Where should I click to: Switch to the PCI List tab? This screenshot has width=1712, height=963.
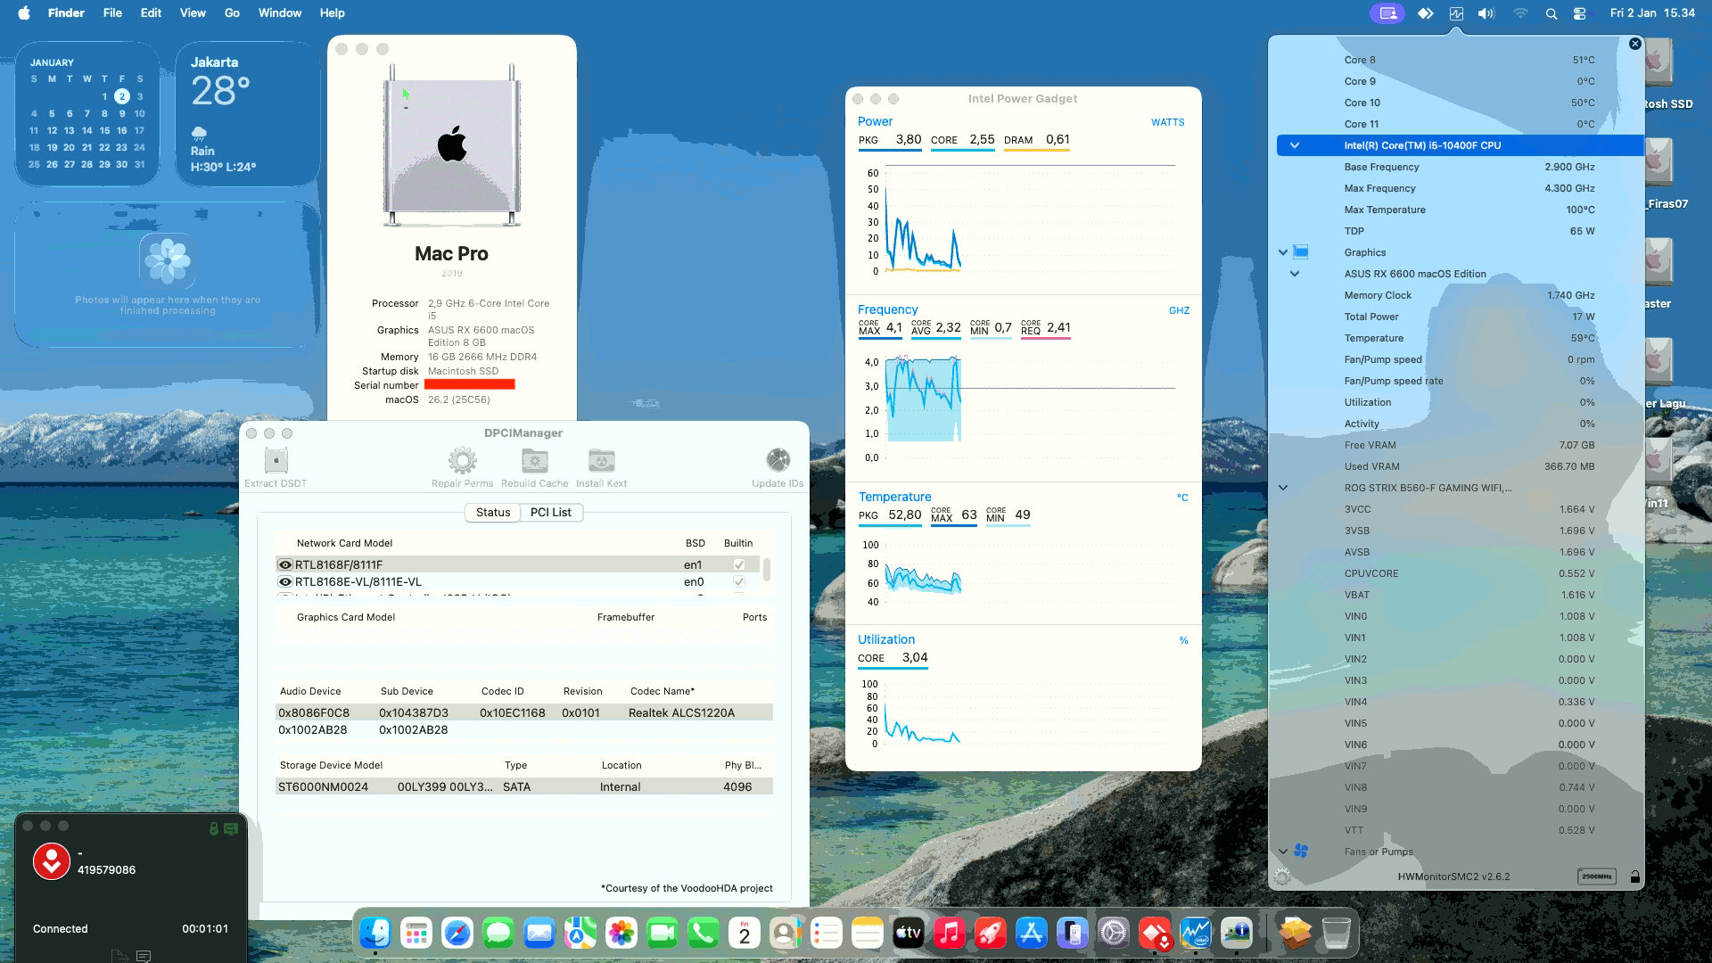coord(551,512)
